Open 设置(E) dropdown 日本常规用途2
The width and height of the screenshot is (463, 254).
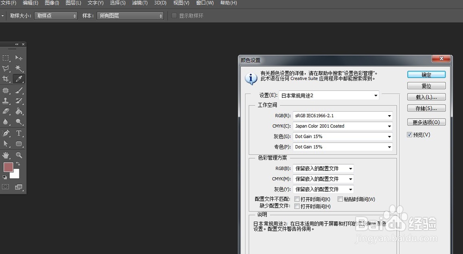tap(329, 96)
